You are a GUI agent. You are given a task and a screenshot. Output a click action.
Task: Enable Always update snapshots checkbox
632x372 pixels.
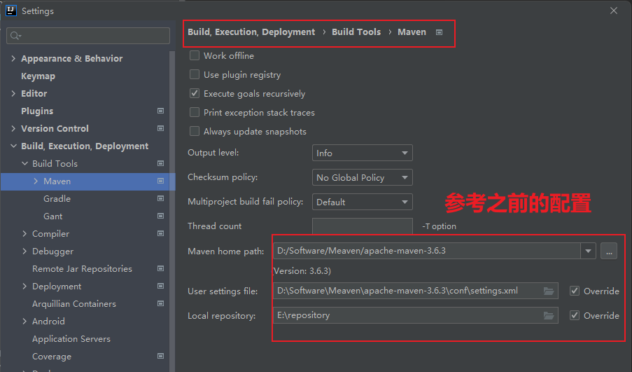click(x=195, y=131)
